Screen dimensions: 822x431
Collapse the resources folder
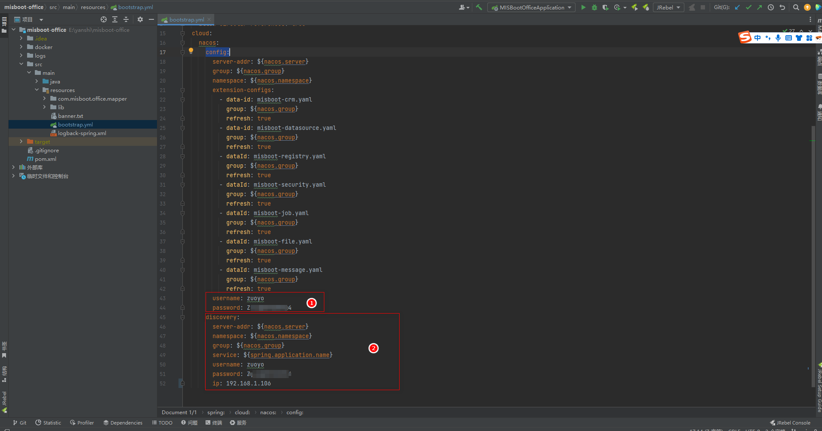click(x=37, y=90)
